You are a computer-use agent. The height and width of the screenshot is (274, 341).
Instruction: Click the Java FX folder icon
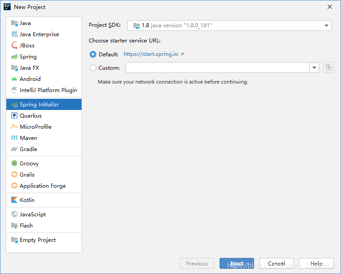(14, 67)
